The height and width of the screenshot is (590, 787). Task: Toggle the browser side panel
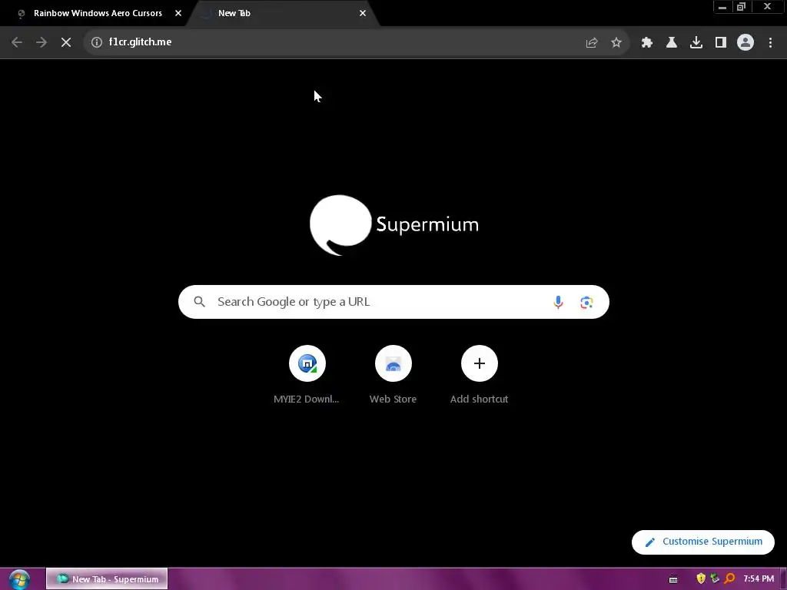click(721, 43)
